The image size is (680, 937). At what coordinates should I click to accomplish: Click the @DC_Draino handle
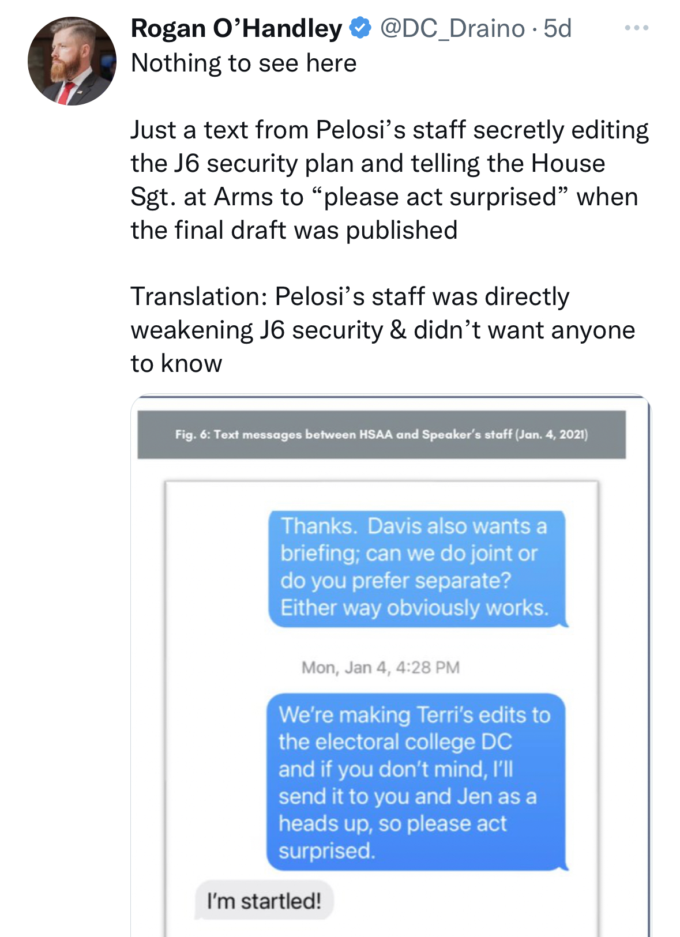[453, 28]
